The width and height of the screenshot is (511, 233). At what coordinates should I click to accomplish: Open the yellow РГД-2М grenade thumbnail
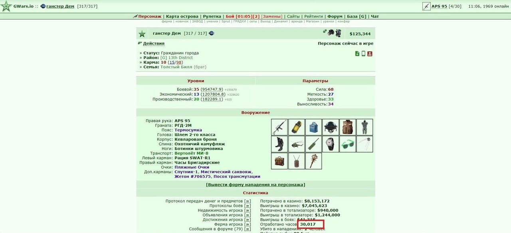click(297, 127)
